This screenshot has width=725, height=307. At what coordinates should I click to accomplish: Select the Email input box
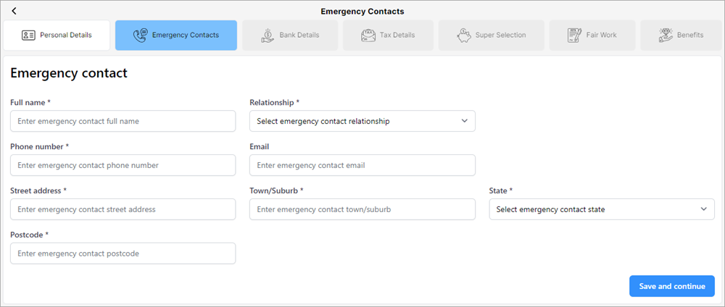(362, 165)
